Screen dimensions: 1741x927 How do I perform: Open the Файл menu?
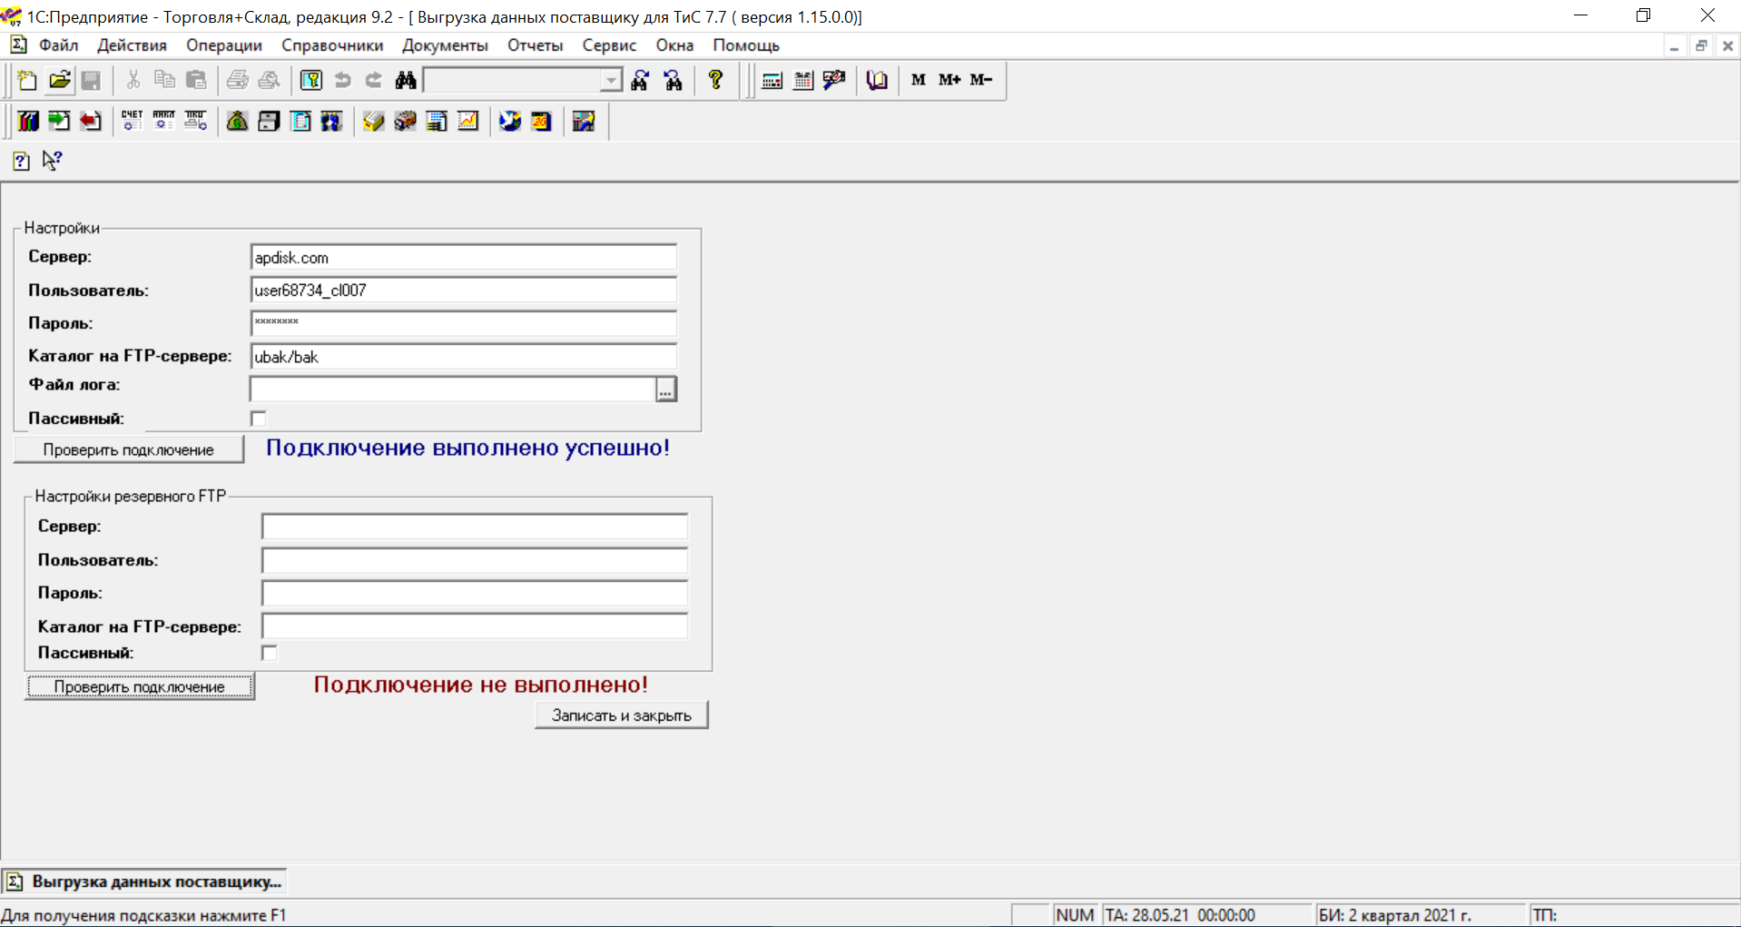[59, 45]
